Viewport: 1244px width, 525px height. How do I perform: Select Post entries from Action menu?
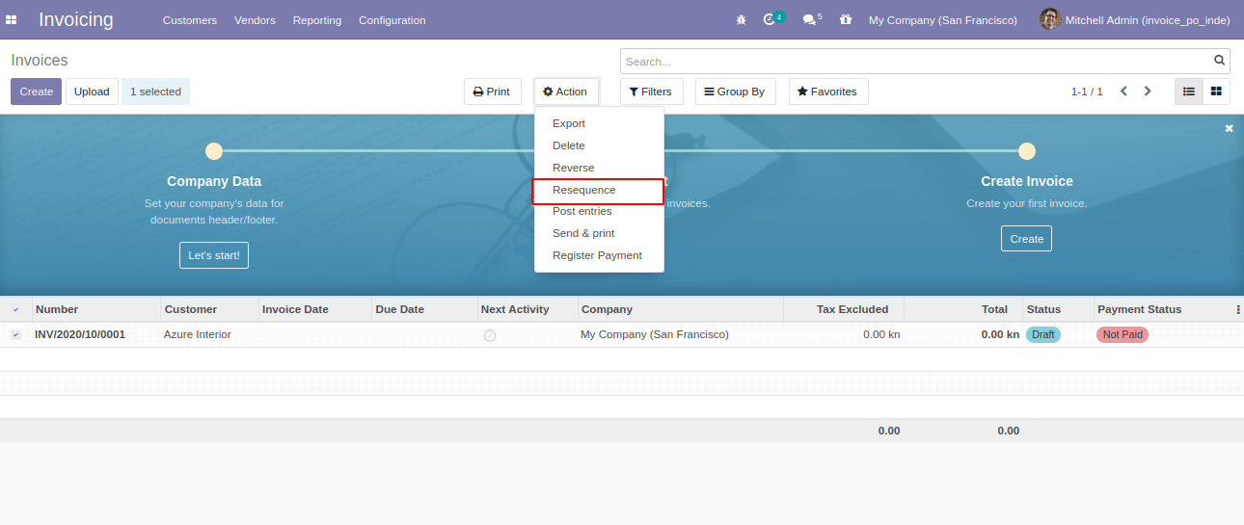[599, 211]
